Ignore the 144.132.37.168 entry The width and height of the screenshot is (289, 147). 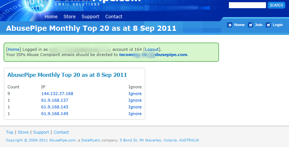[x=135, y=94]
